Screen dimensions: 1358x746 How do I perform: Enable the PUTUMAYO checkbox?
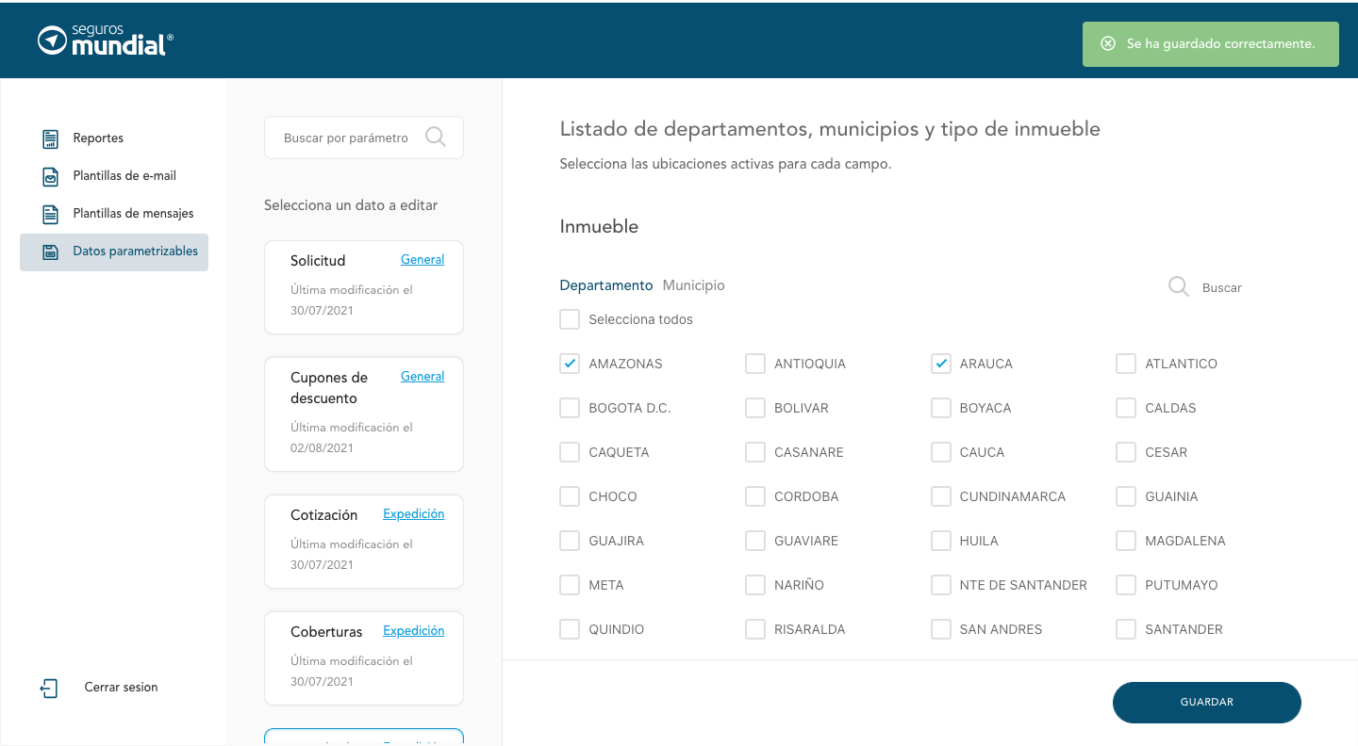[1126, 585]
